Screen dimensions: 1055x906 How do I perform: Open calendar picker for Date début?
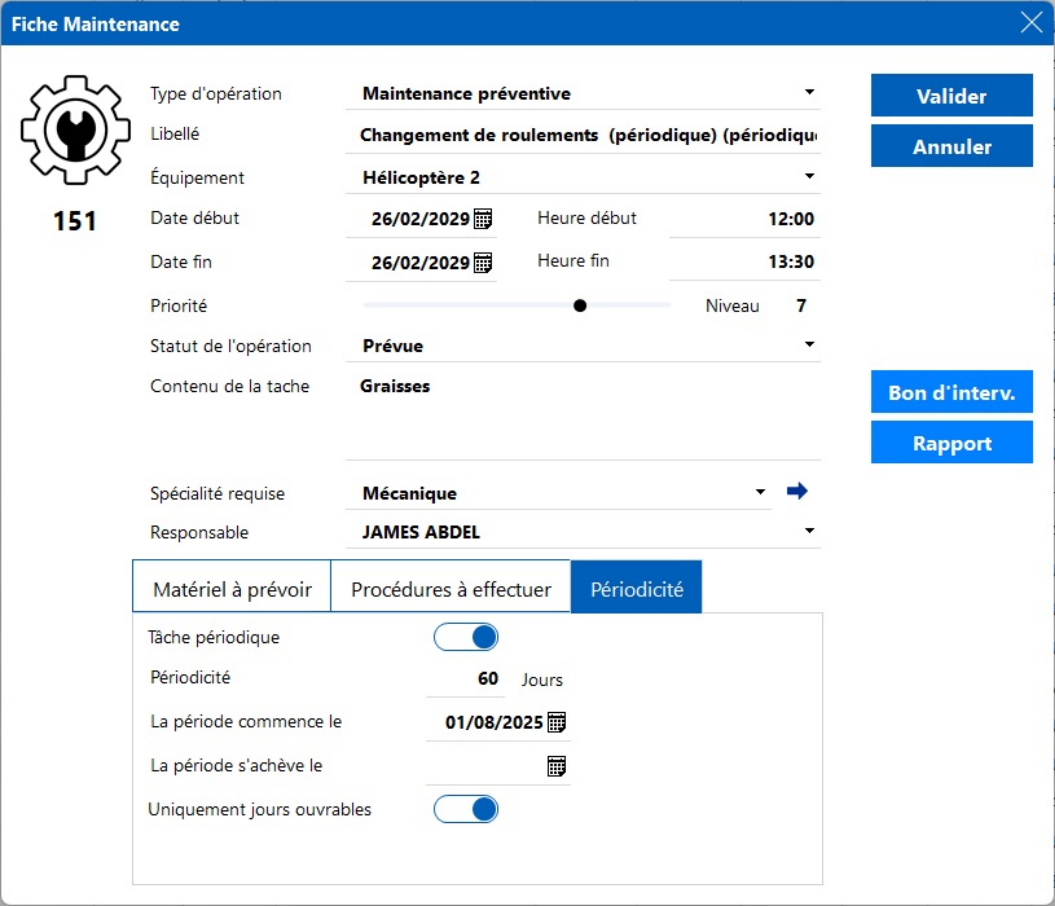[x=482, y=219]
